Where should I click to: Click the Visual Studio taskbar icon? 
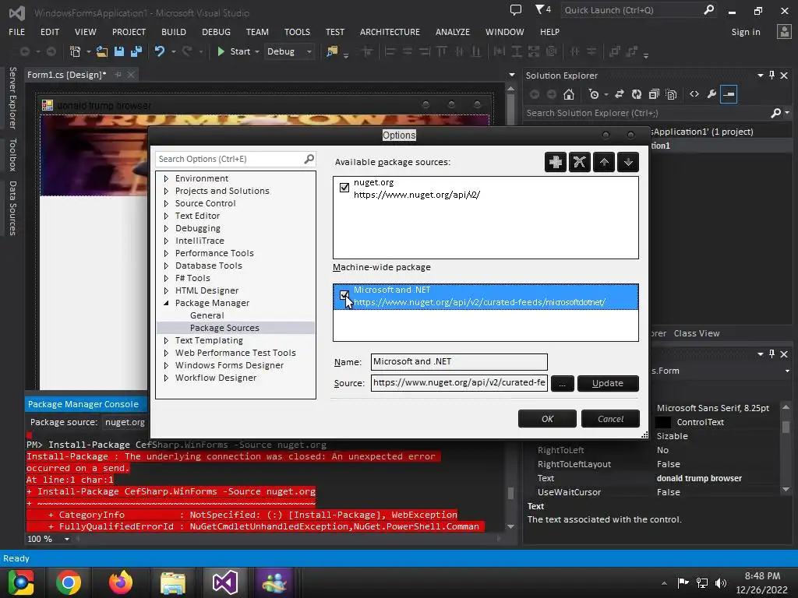[x=225, y=582]
